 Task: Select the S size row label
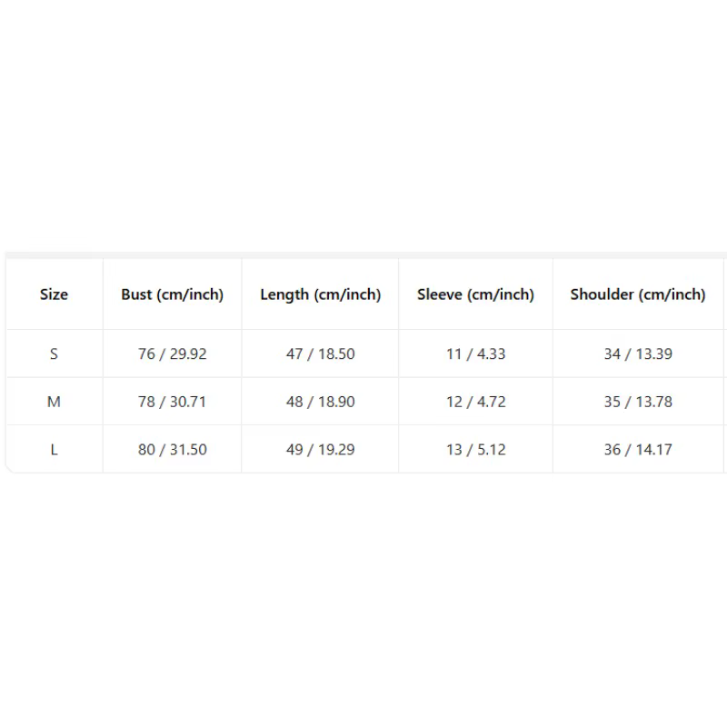point(54,354)
